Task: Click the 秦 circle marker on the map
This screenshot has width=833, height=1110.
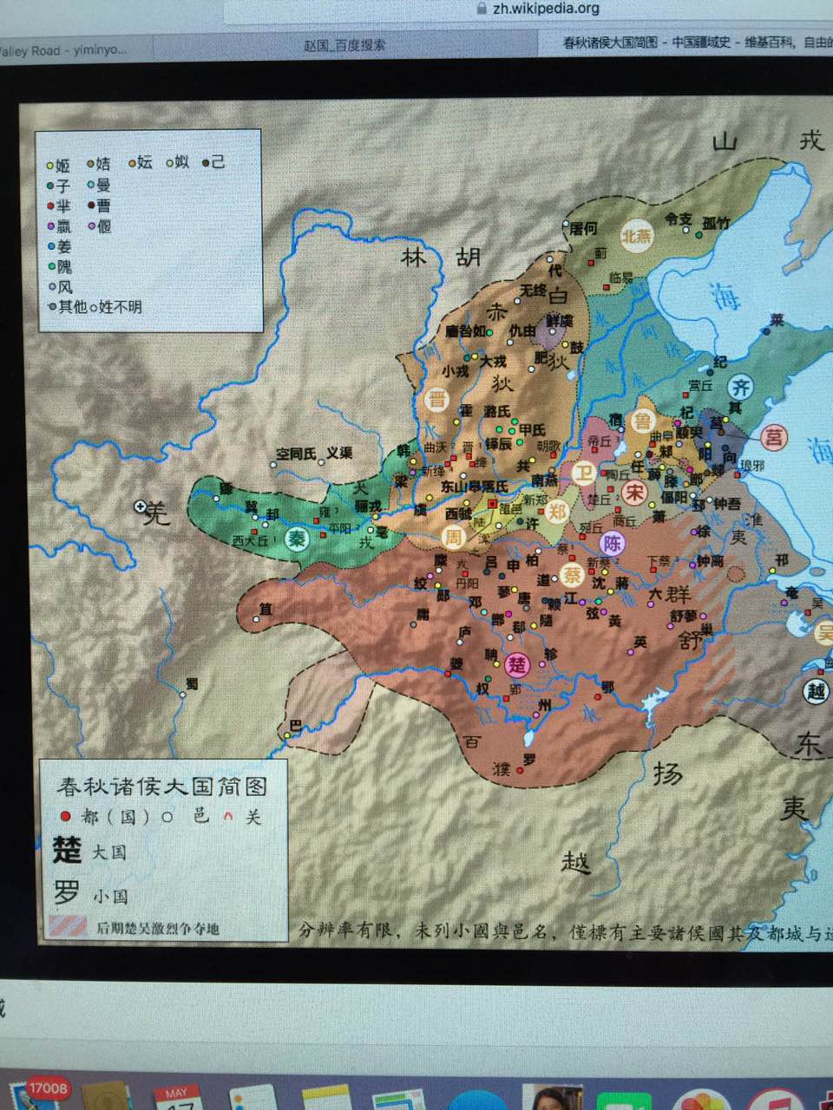Action: (297, 539)
